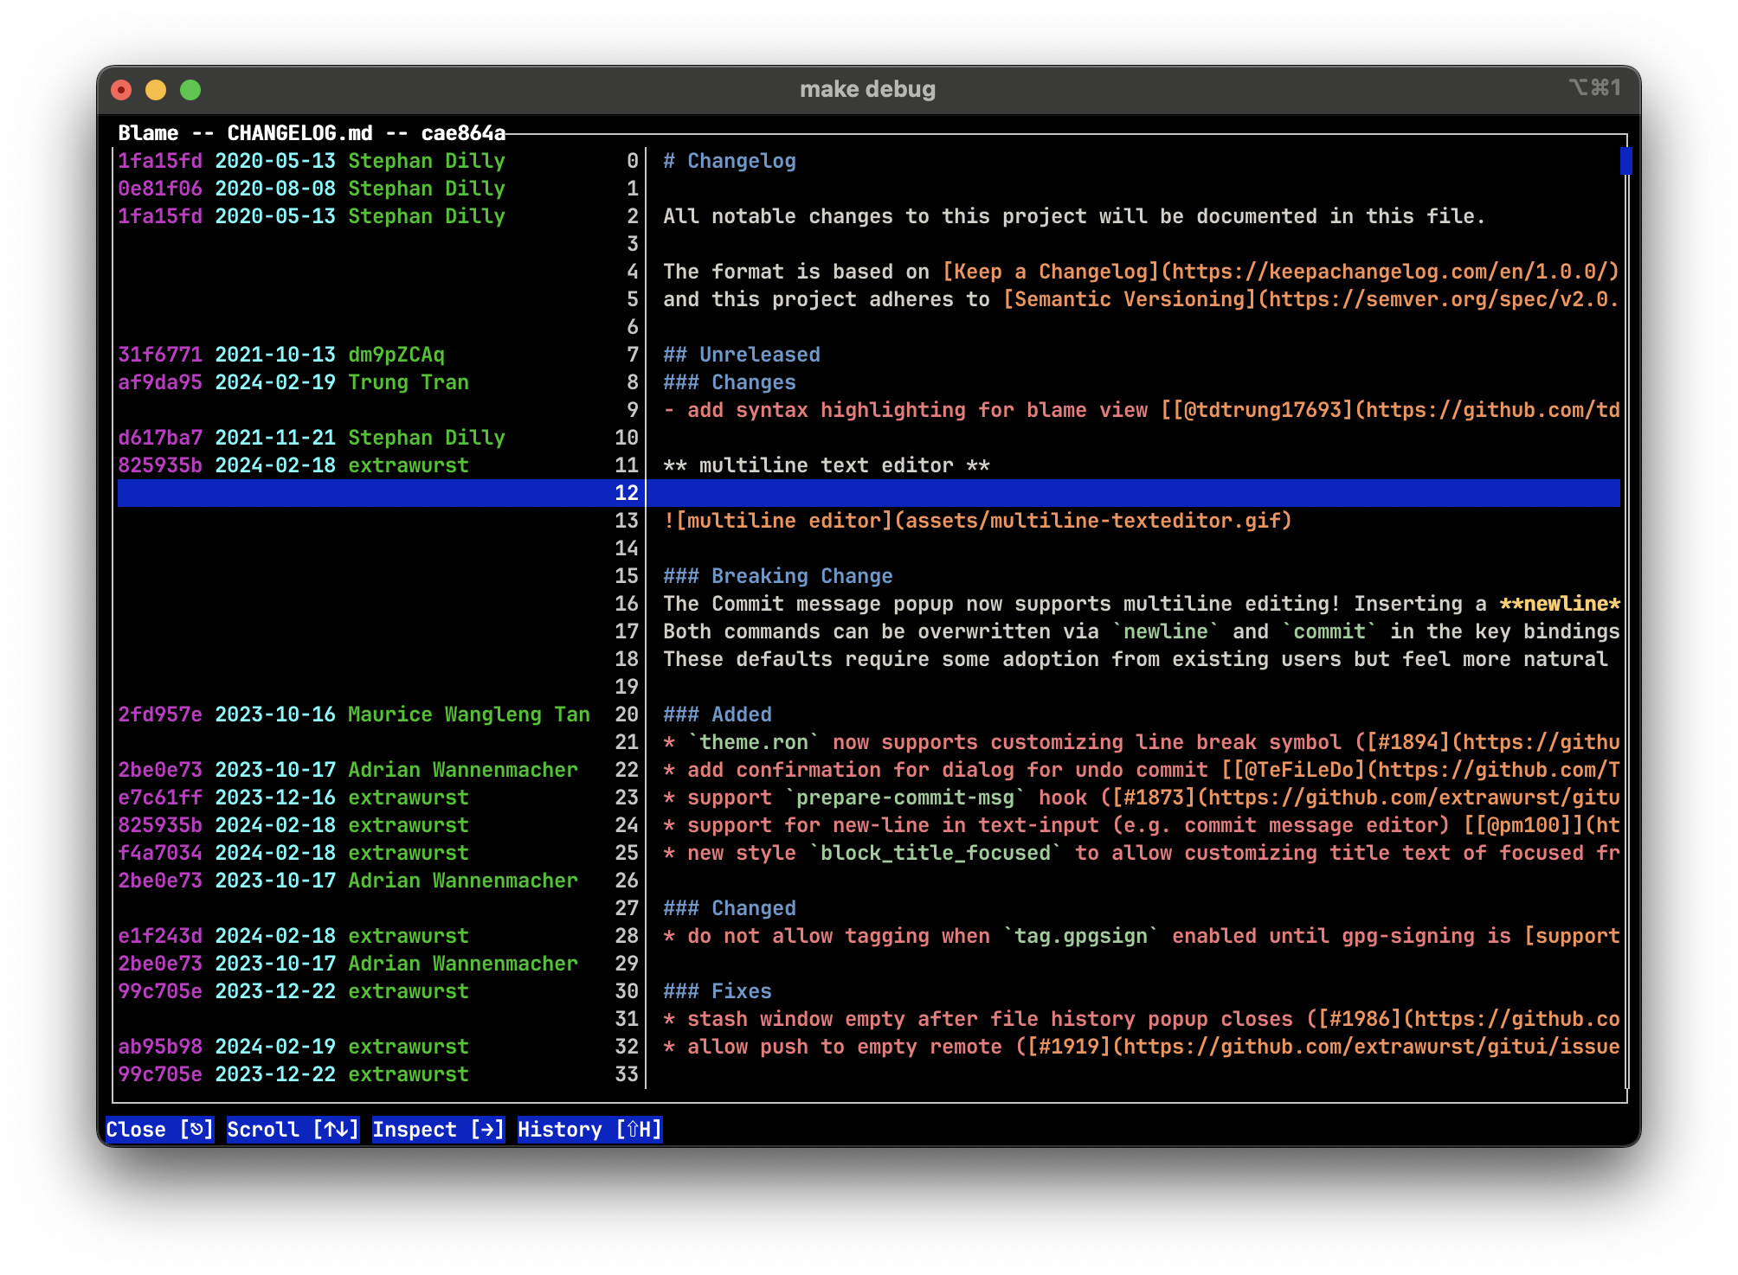This screenshot has height=1275, width=1738.
Task: Select the highlighted blame line 12
Action: point(869,493)
